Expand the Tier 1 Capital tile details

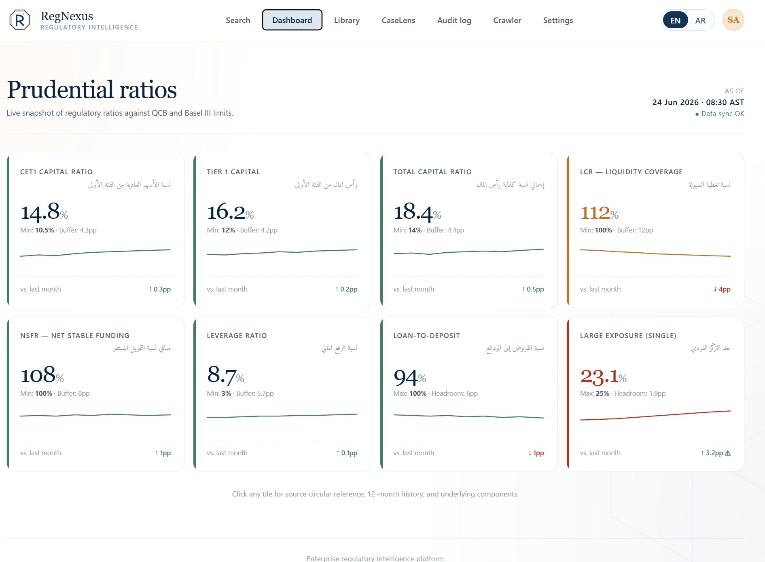click(x=282, y=230)
